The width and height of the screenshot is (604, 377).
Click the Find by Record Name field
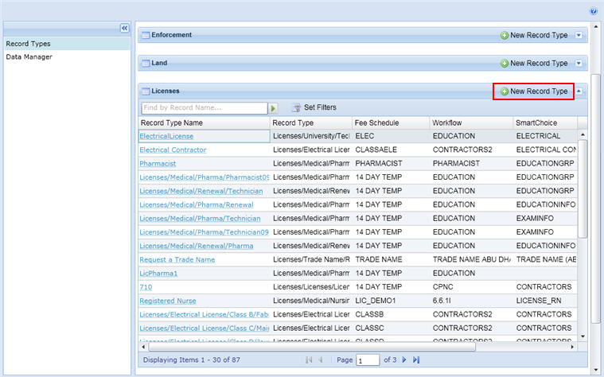click(203, 107)
